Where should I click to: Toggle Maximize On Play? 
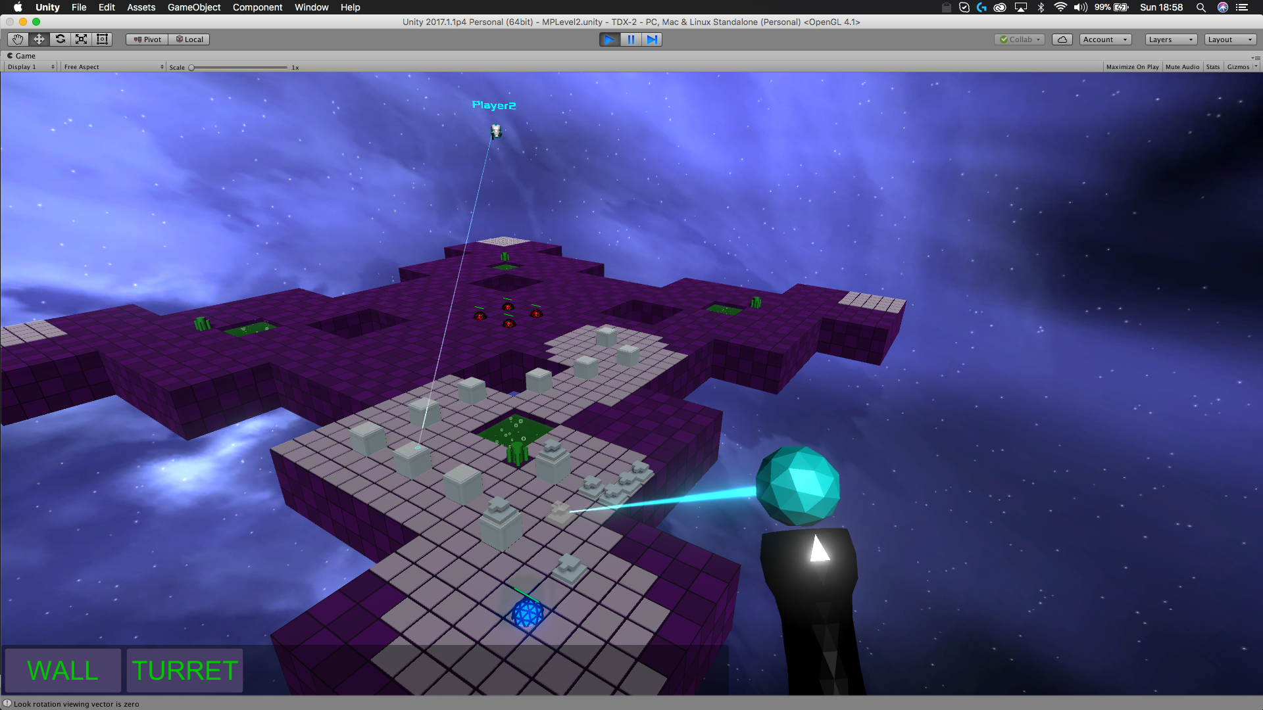[x=1132, y=67]
